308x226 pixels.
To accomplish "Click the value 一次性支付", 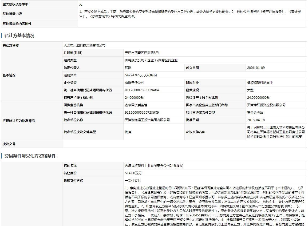I will coord(133,180).
